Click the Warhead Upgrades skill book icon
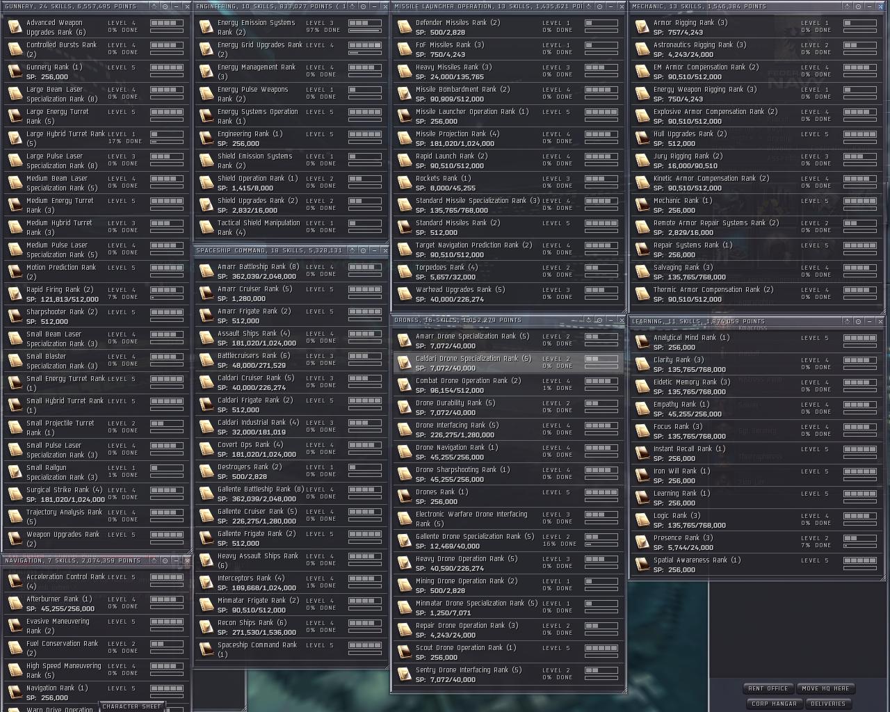 click(404, 294)
